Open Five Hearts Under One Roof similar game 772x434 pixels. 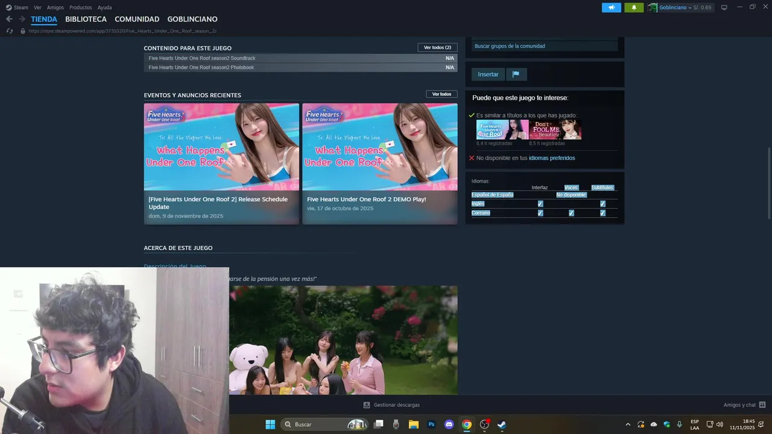click(502, 130)
